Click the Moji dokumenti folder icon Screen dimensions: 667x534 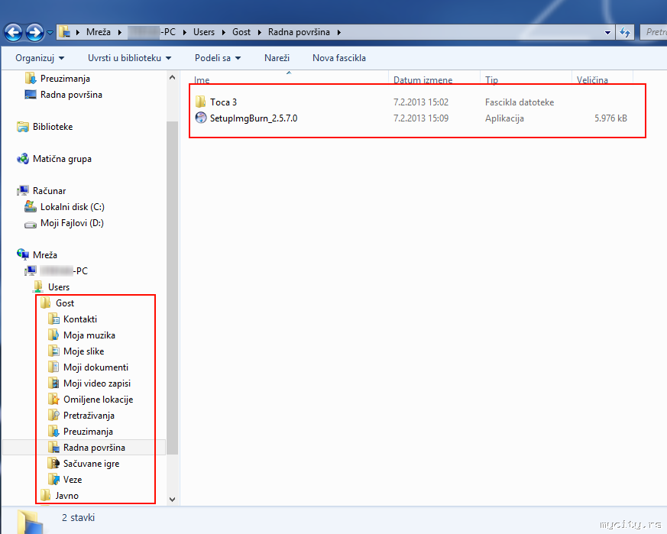tap(53, 367)
